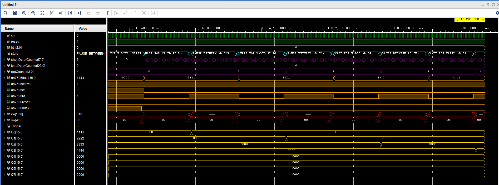Select the Q5[15:0] signal name
This screenshot has width=499, height=185.
click(x=17, y=163)
